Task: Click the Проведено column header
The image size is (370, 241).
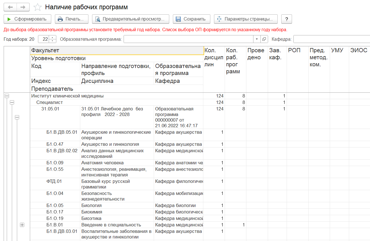Action: 257,69
